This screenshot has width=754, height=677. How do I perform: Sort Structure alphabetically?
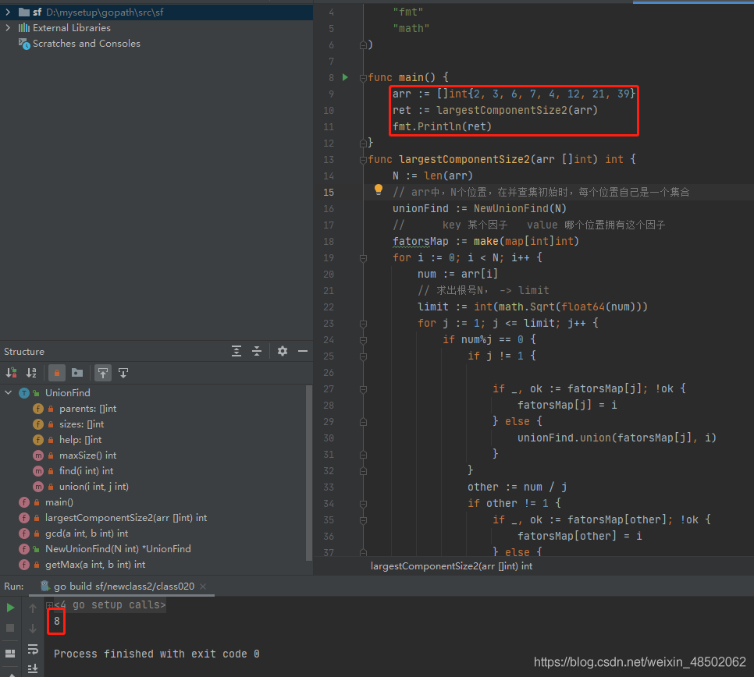(x=32, y=373)
